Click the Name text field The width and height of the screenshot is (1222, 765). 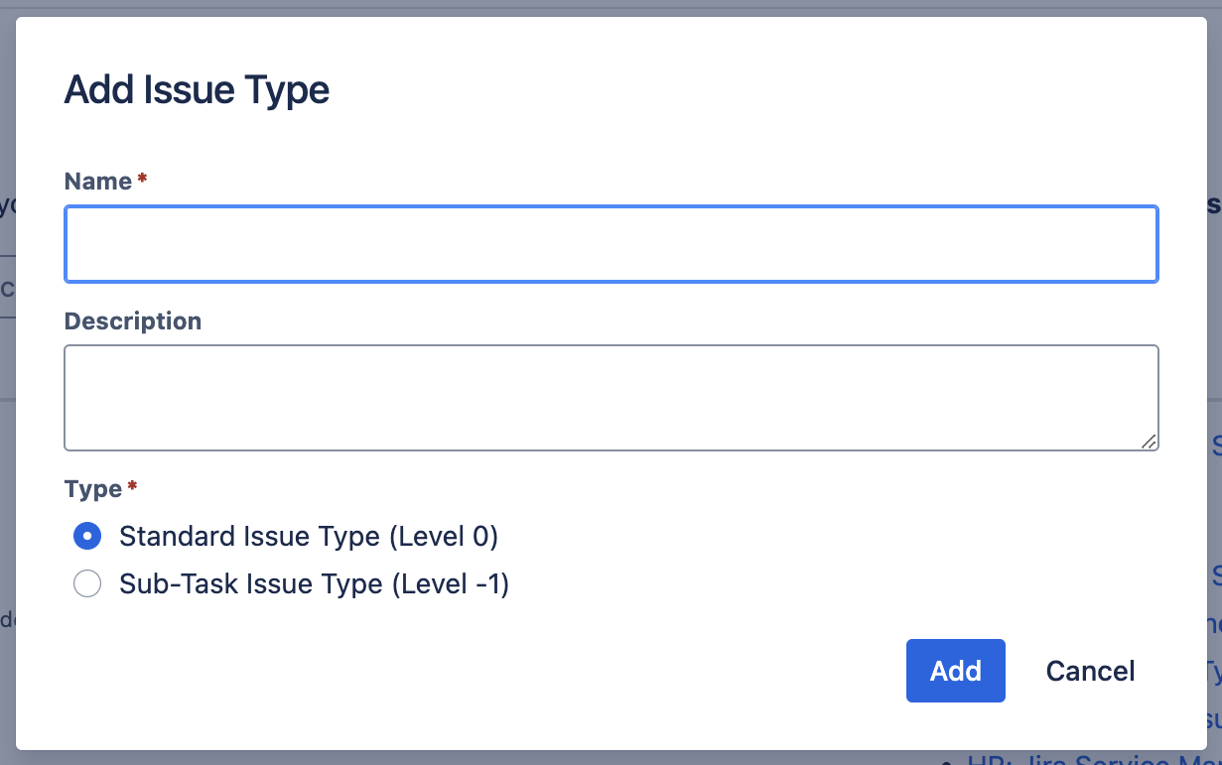tap(611, 244)
